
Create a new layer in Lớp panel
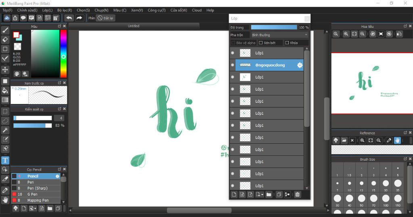click(x=234, y=194)
